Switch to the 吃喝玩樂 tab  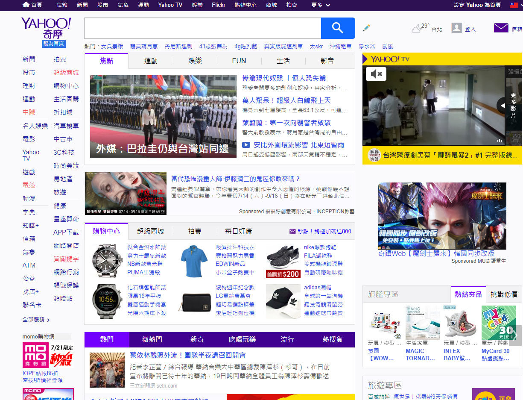[x=243, y=339]
